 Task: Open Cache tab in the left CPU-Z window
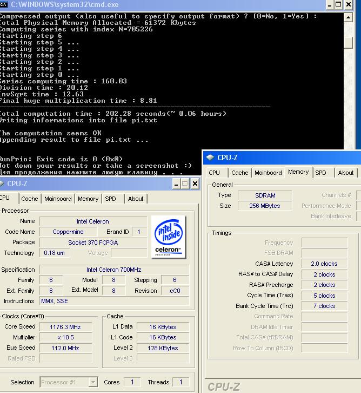click(30, 199)
